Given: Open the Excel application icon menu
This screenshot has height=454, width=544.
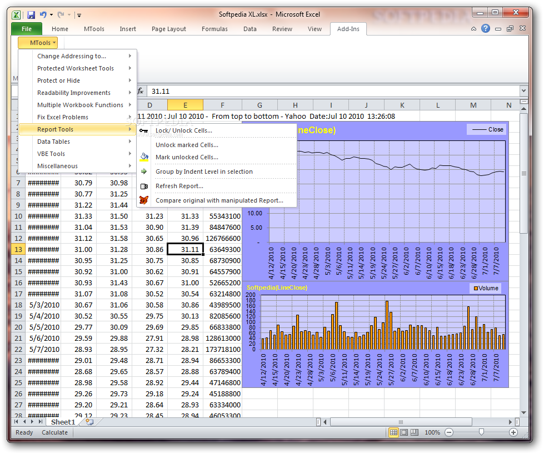Looking at the screenshot, I should [16, 14].
